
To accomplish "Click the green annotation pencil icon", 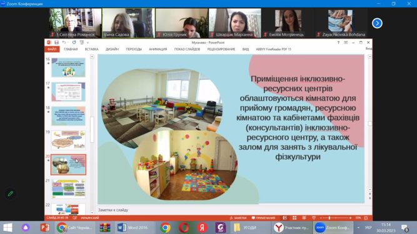I will (x=11, y=193).
